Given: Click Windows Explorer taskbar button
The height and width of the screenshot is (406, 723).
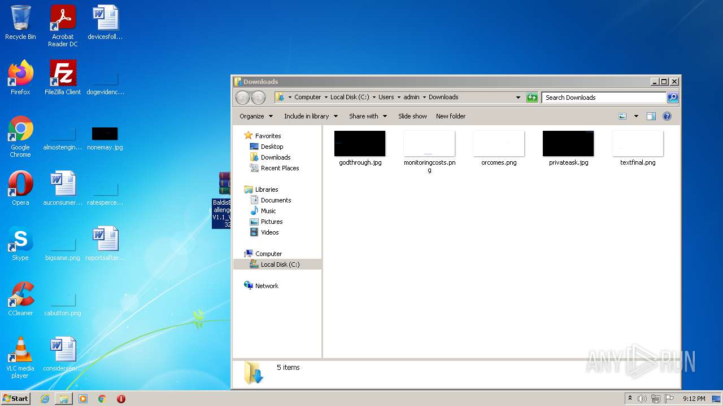Looking at the screenshot, I should coord(64,399).
